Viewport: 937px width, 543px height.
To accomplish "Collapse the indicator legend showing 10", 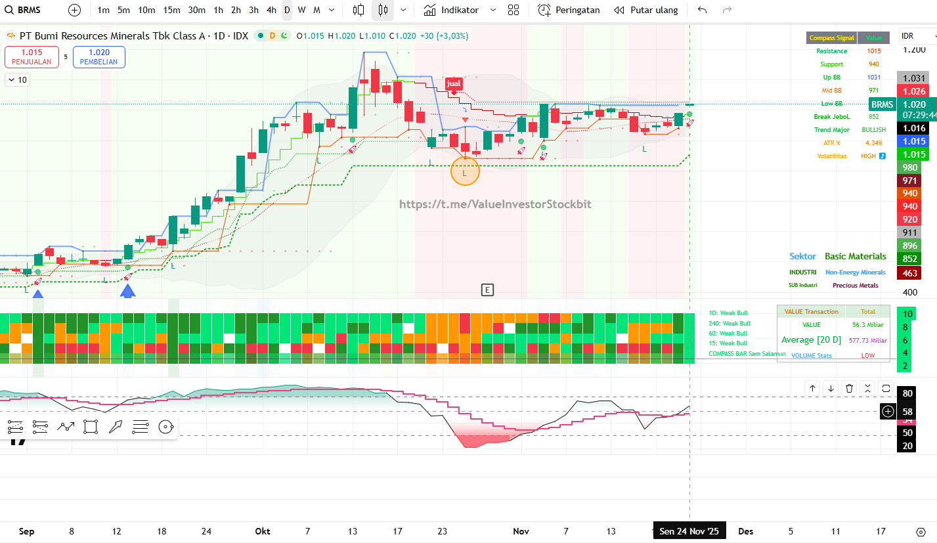I will [x=17, y=80].
